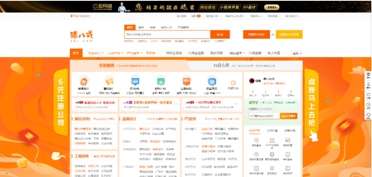Viewport: 372px width, 177px height.
Task: Select the IT/软件 category icon
Action: (135, 80)
